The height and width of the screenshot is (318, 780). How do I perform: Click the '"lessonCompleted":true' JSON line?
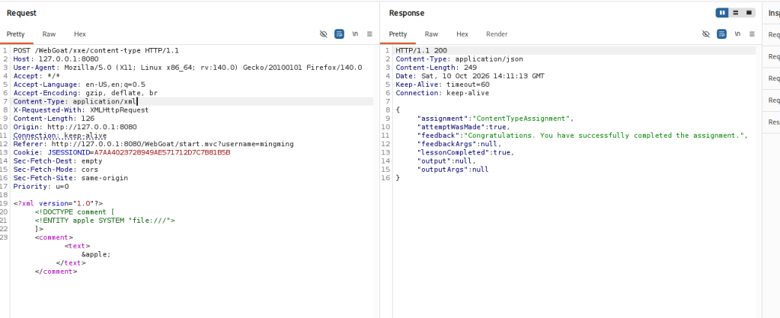[x=465, y=153]
